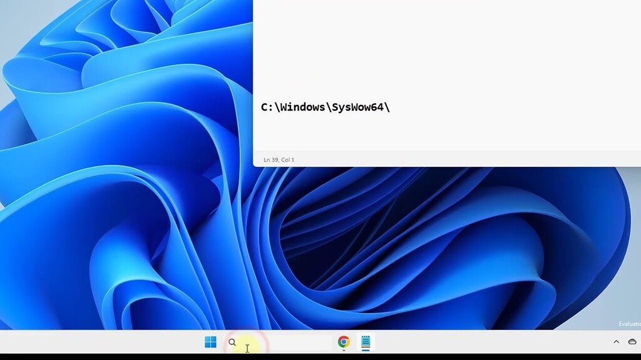Place cursor at end of the SysWow64 path
The width and height of the screenshot is (641, 360).
point(392,106)
